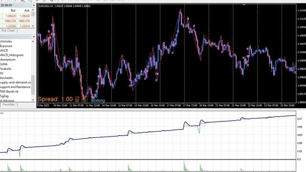
Task: Select the MACD indicator
Action: coord(4,51)
